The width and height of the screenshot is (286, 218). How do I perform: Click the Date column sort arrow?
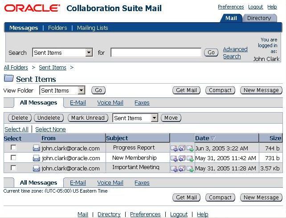pos(213,138)
